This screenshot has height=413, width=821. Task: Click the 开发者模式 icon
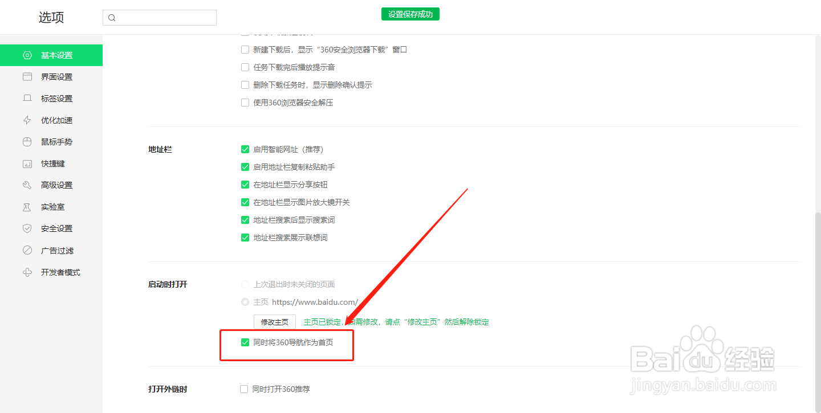tap(27, 272)
